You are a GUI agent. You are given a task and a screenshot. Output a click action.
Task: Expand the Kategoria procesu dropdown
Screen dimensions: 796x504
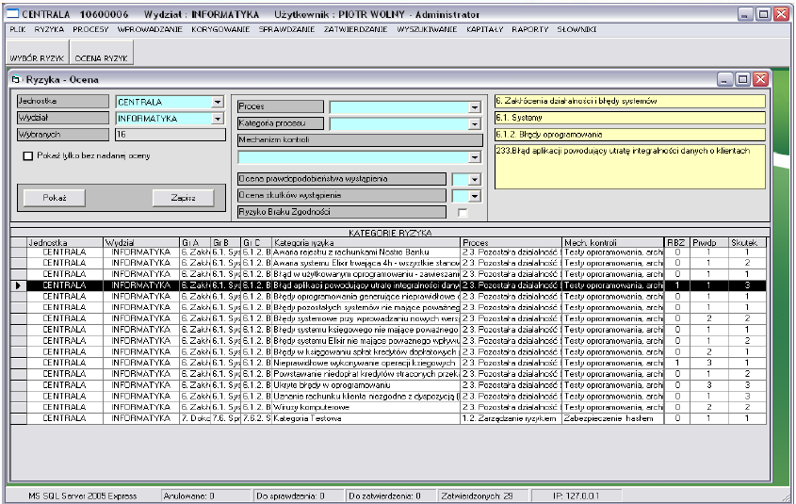point(475,123)
